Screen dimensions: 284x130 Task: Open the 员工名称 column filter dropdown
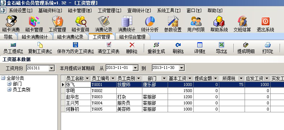point(87,78)
